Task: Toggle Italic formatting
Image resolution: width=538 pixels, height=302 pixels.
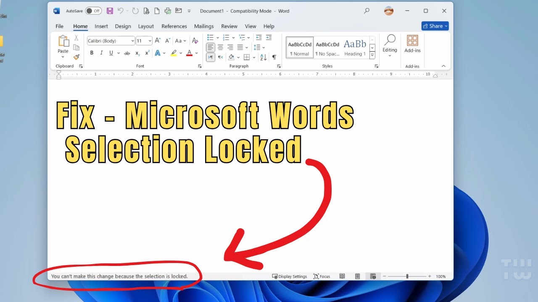Action: 101,53
